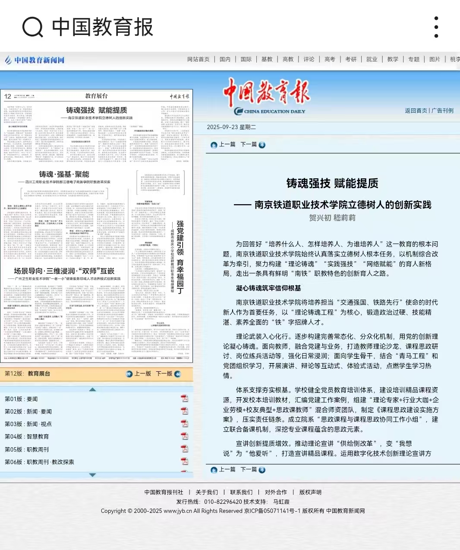Image resolution: width=460 pixels, height=550 pixels.
Task: Open 第04版：智慧教育 page entry
Action: pos(27,436)
